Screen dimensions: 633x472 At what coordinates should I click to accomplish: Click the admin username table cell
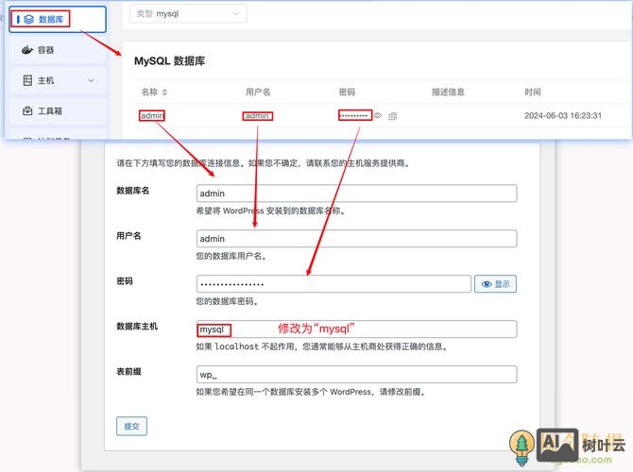[257, 116]
